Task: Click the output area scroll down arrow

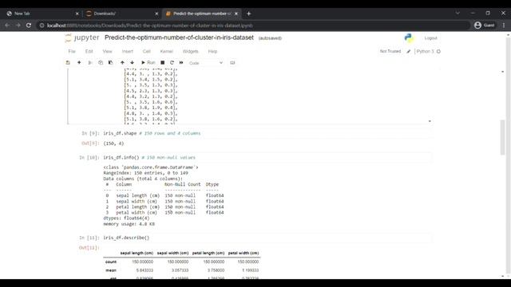Action: (430, 121)
